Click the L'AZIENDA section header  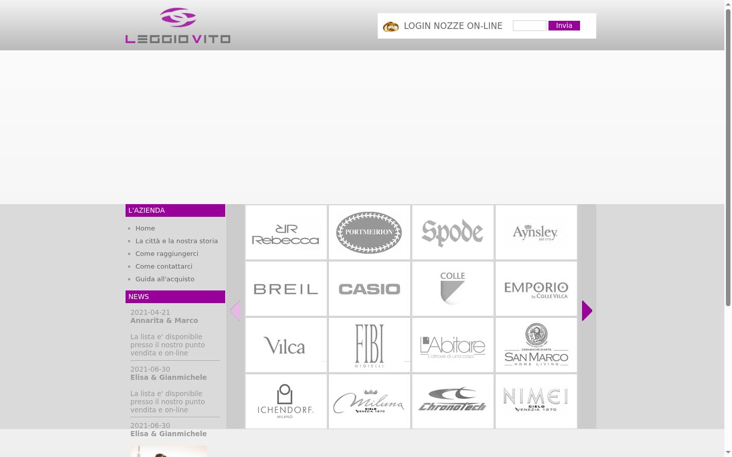[175, 211]
